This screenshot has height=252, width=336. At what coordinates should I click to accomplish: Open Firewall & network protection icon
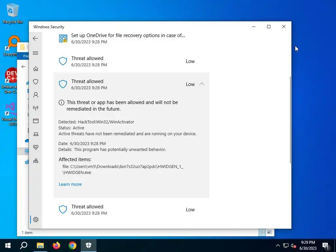35,108
